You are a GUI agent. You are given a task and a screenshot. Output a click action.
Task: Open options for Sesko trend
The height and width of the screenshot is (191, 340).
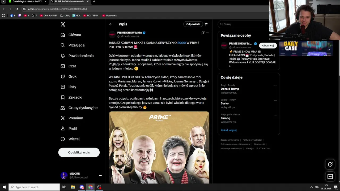click(x=275, y=101)
